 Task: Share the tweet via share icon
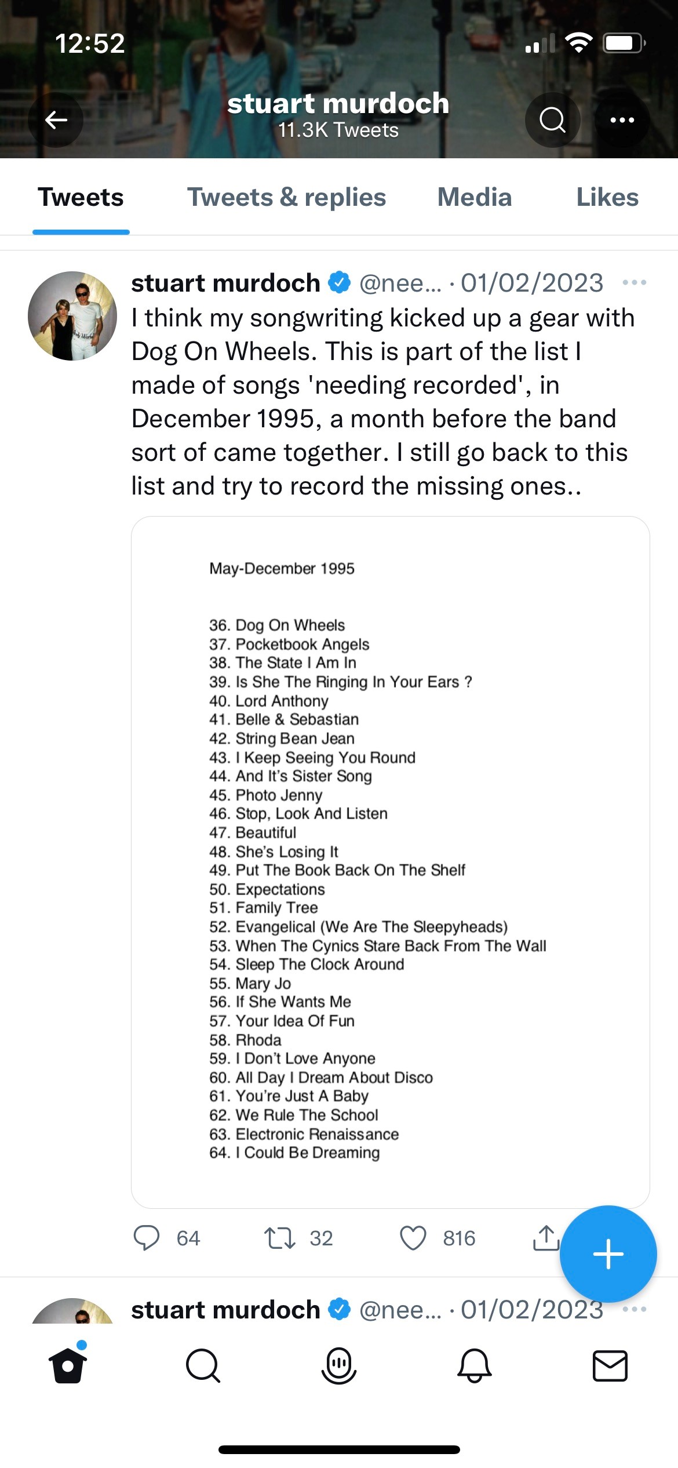(545, 1238)
